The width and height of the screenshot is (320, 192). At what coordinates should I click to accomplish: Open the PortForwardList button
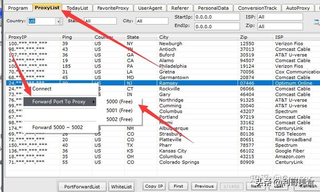click(x=82, y=187)
